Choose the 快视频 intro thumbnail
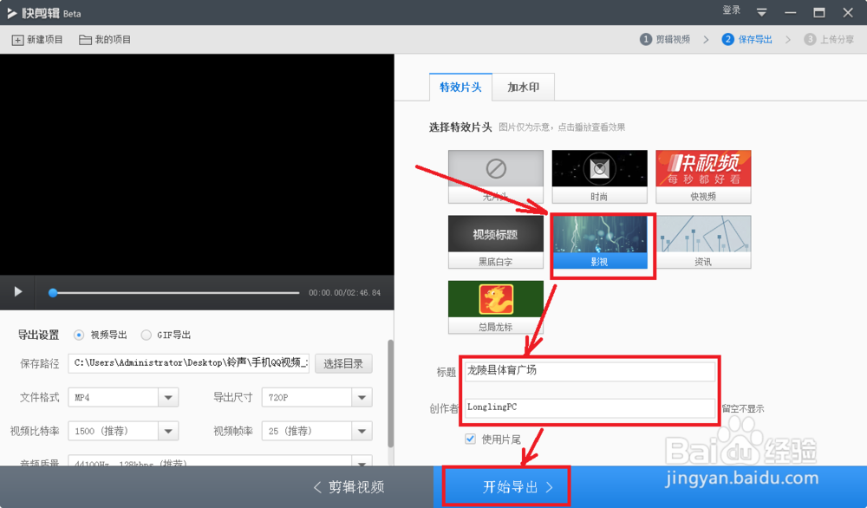This screenshot has width=867, height=508. click(703, 176)
